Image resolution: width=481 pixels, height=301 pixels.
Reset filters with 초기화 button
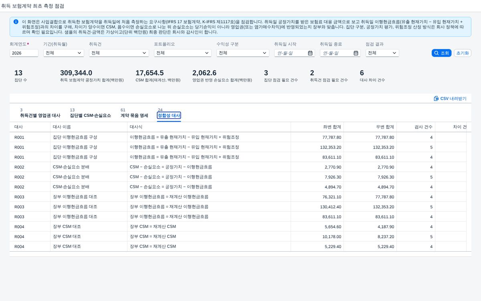[x=463, y=53]
